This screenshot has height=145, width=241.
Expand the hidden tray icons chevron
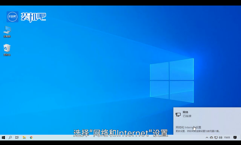click(x=207, y=137)
